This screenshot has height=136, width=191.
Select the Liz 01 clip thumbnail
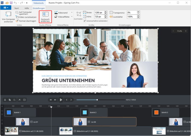click(23, 122)
